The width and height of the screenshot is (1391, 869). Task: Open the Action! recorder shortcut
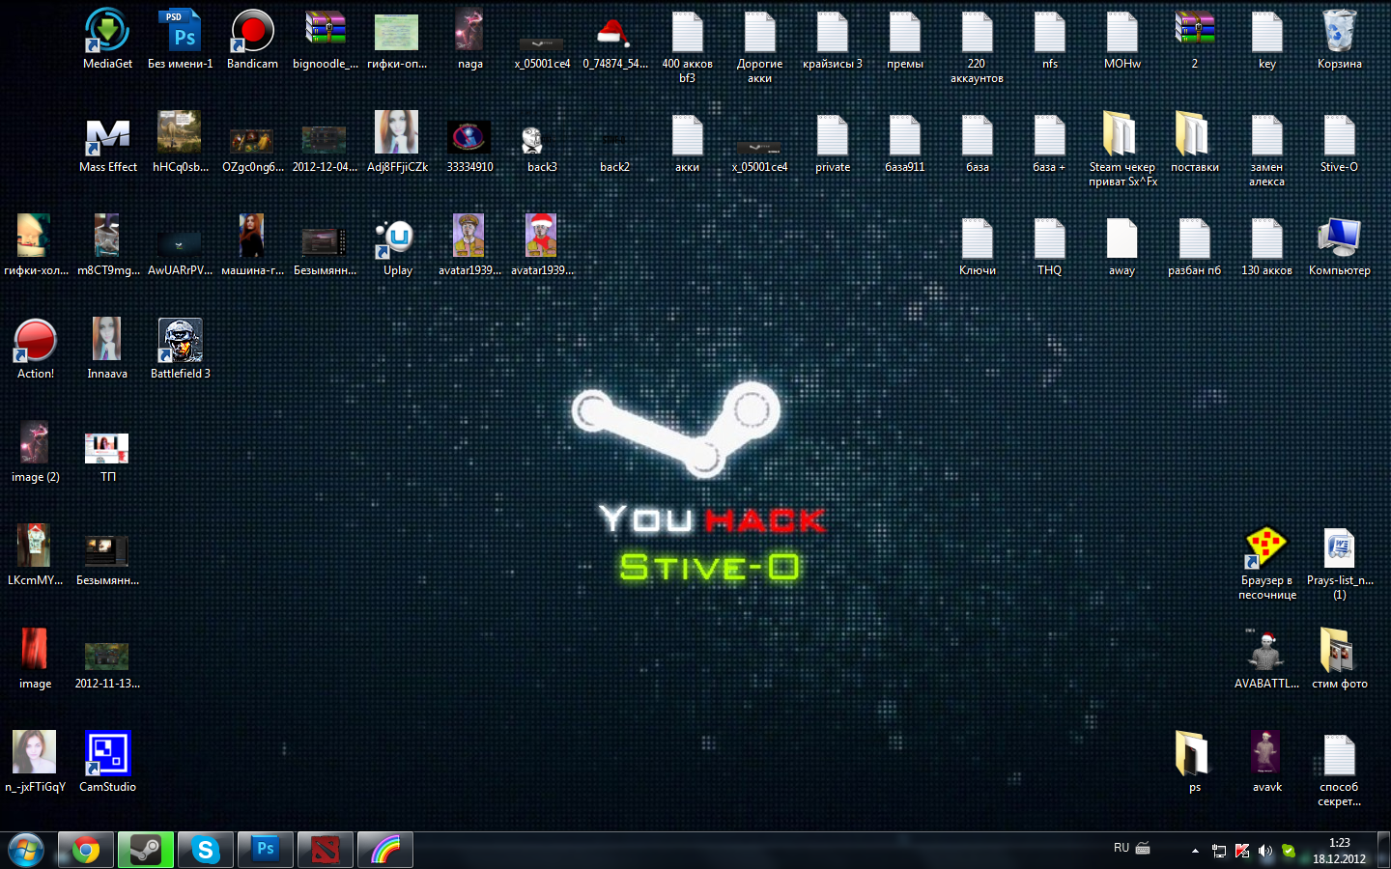36,349
